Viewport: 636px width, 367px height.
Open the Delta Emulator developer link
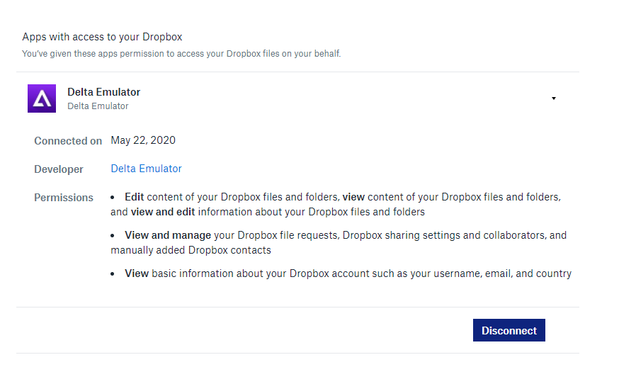click(146, 169)
